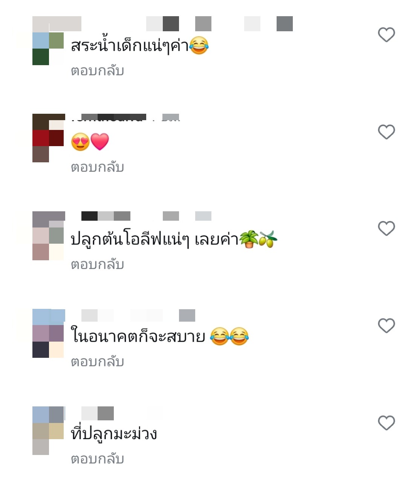Open avatar beside olive tree comment
The height and width of the screenshot is (487, 407).
tap(48, 235)
